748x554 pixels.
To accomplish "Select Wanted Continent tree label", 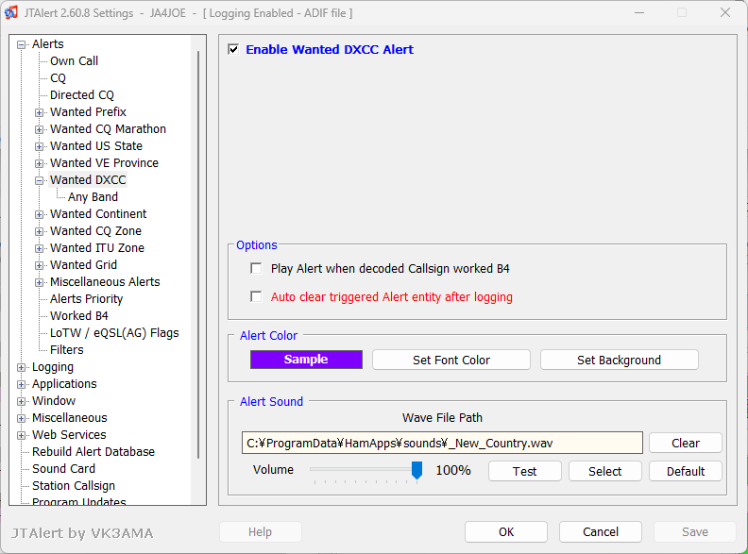I will point(98,214).
